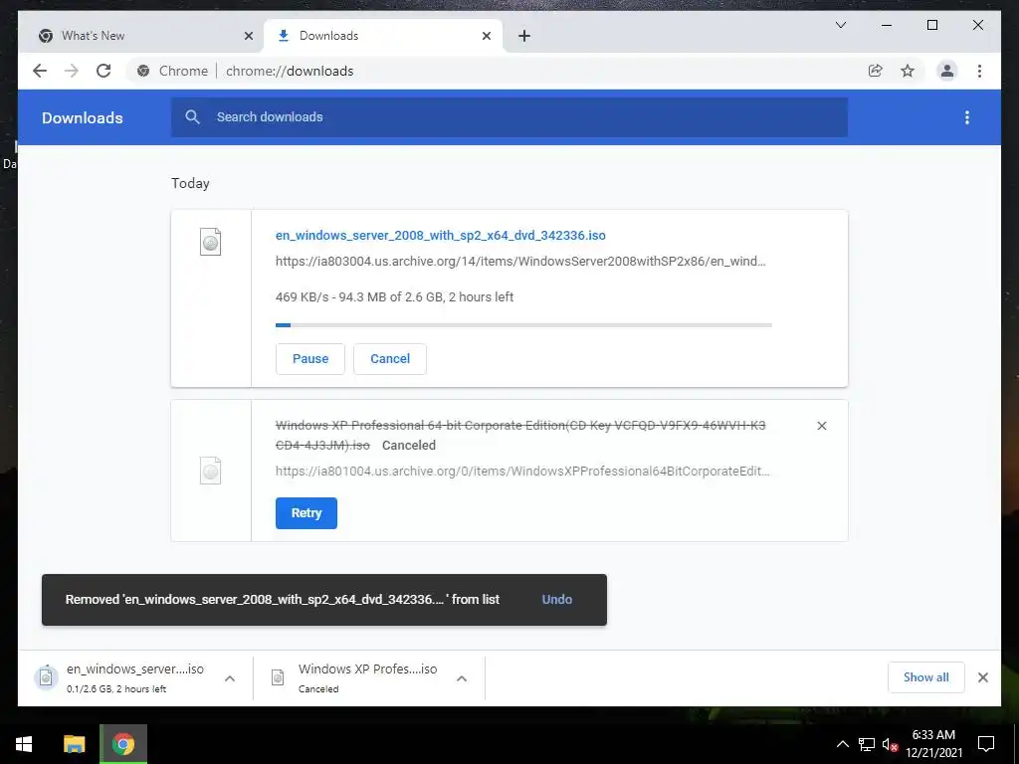This screenshot has height=764, width=1019.
Task: Click the taskbar clock showing 6:33 AM
Action: (933, 744)
